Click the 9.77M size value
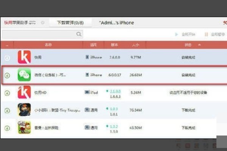The image size is (227, 151). 136,57
